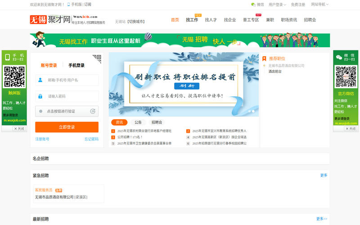Click the 请输入密码 password field
Image resolution: width=360 pixels, height=225 pixels.
pyautogui.click(x=67, y=96)
